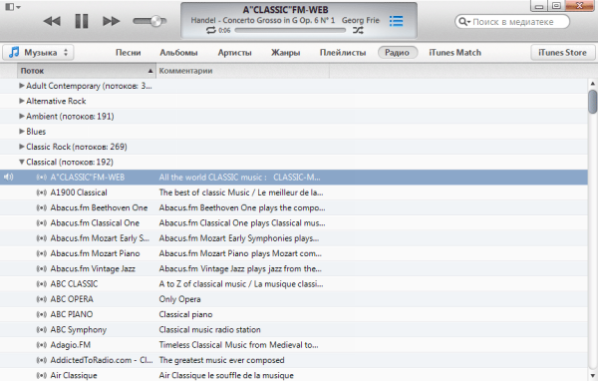The height and width of the screenshot is (381, 598).
Task: Open the iTunes Store button
Action: click(x=562, y=53)
